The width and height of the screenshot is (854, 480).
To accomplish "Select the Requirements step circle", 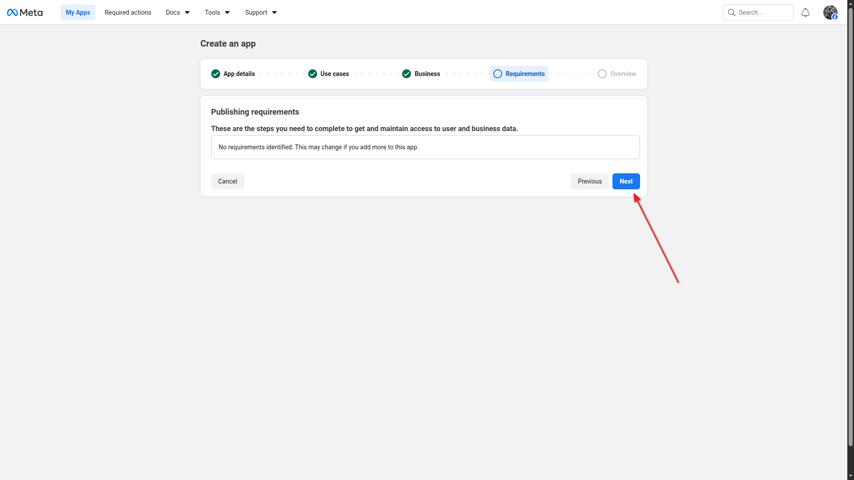I will [x=498, y=74].
